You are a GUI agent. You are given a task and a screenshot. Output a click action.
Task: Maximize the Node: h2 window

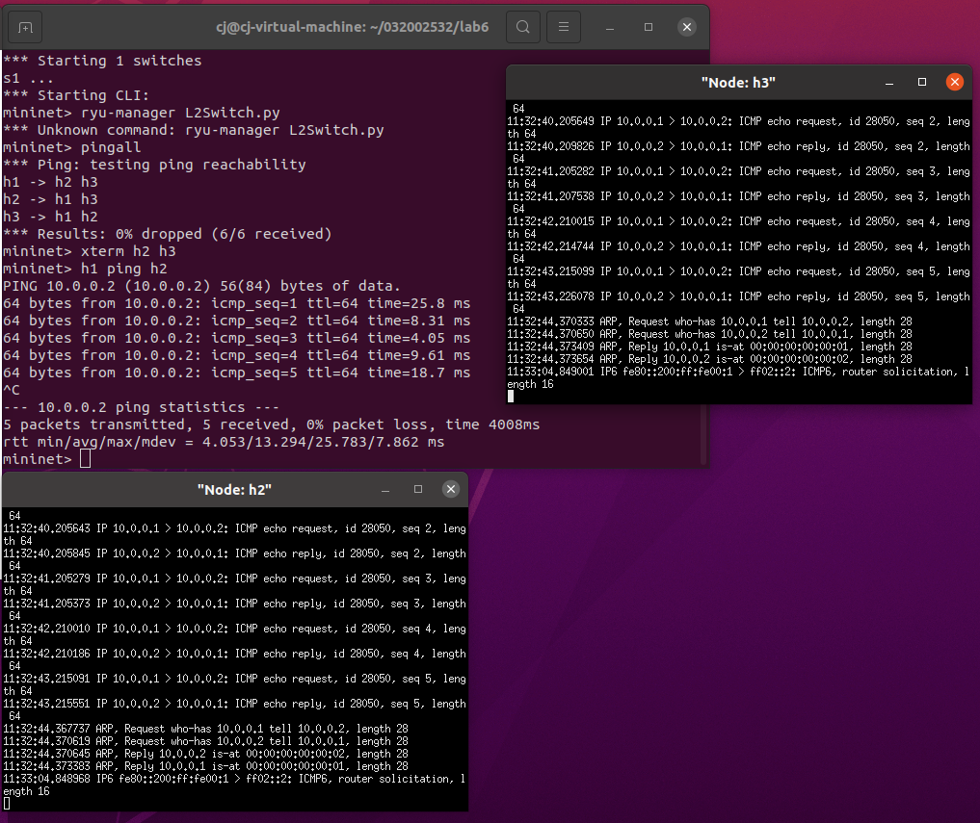pos(418,490)
